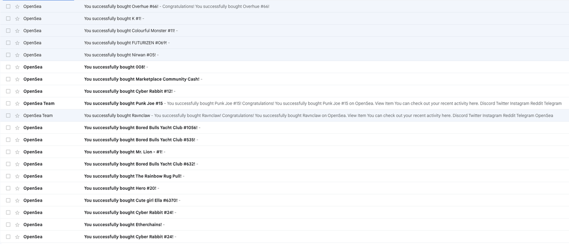Select Bored Bulls Yacht Club #1056 checkbox

click(x=8, y=128)
